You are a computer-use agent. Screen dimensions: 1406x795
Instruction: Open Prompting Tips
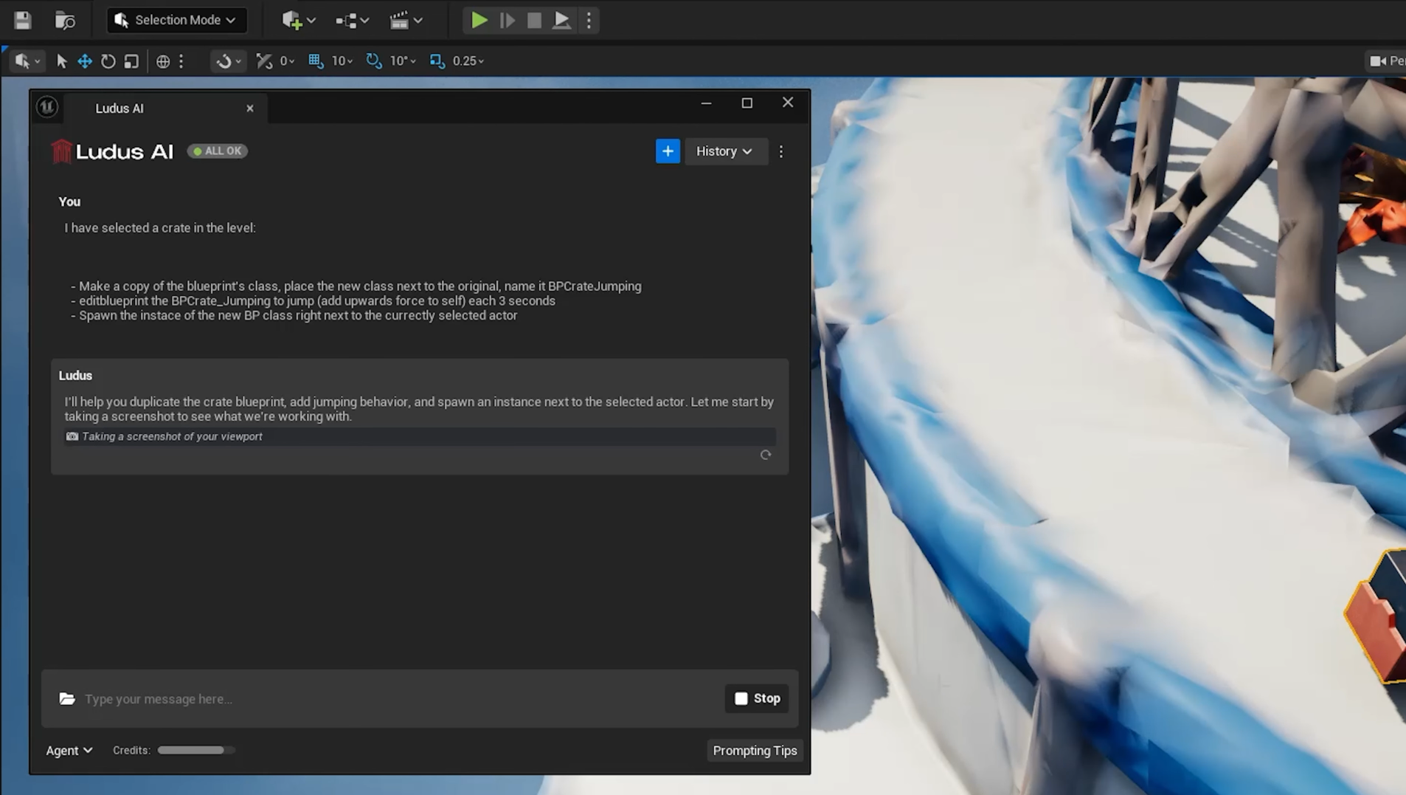click(x=755, y=750)
